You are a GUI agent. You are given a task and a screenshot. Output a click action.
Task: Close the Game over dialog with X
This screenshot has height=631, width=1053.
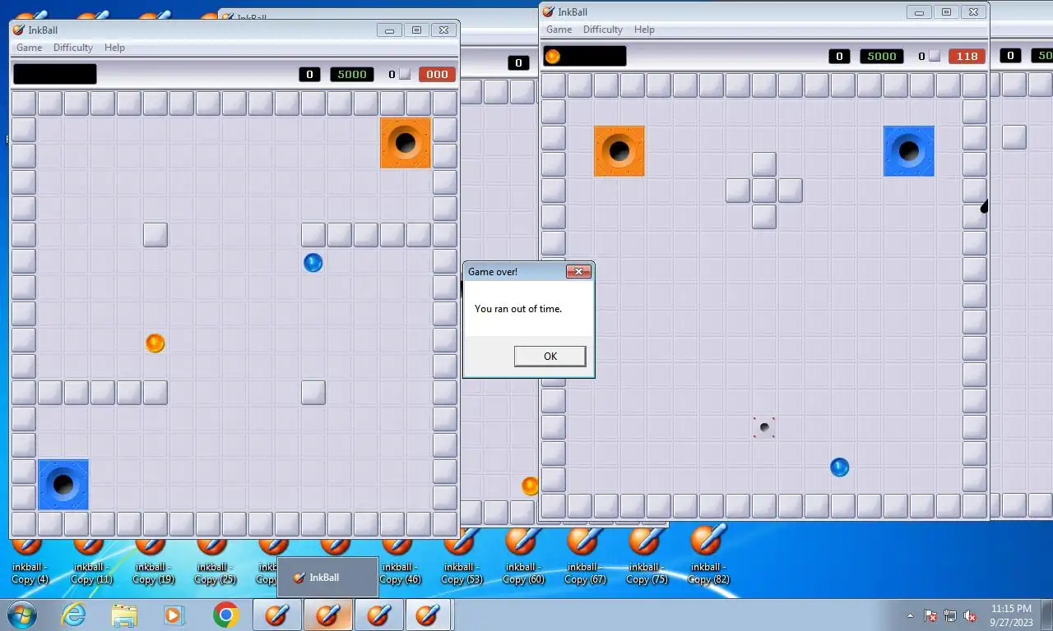[578, 271]
